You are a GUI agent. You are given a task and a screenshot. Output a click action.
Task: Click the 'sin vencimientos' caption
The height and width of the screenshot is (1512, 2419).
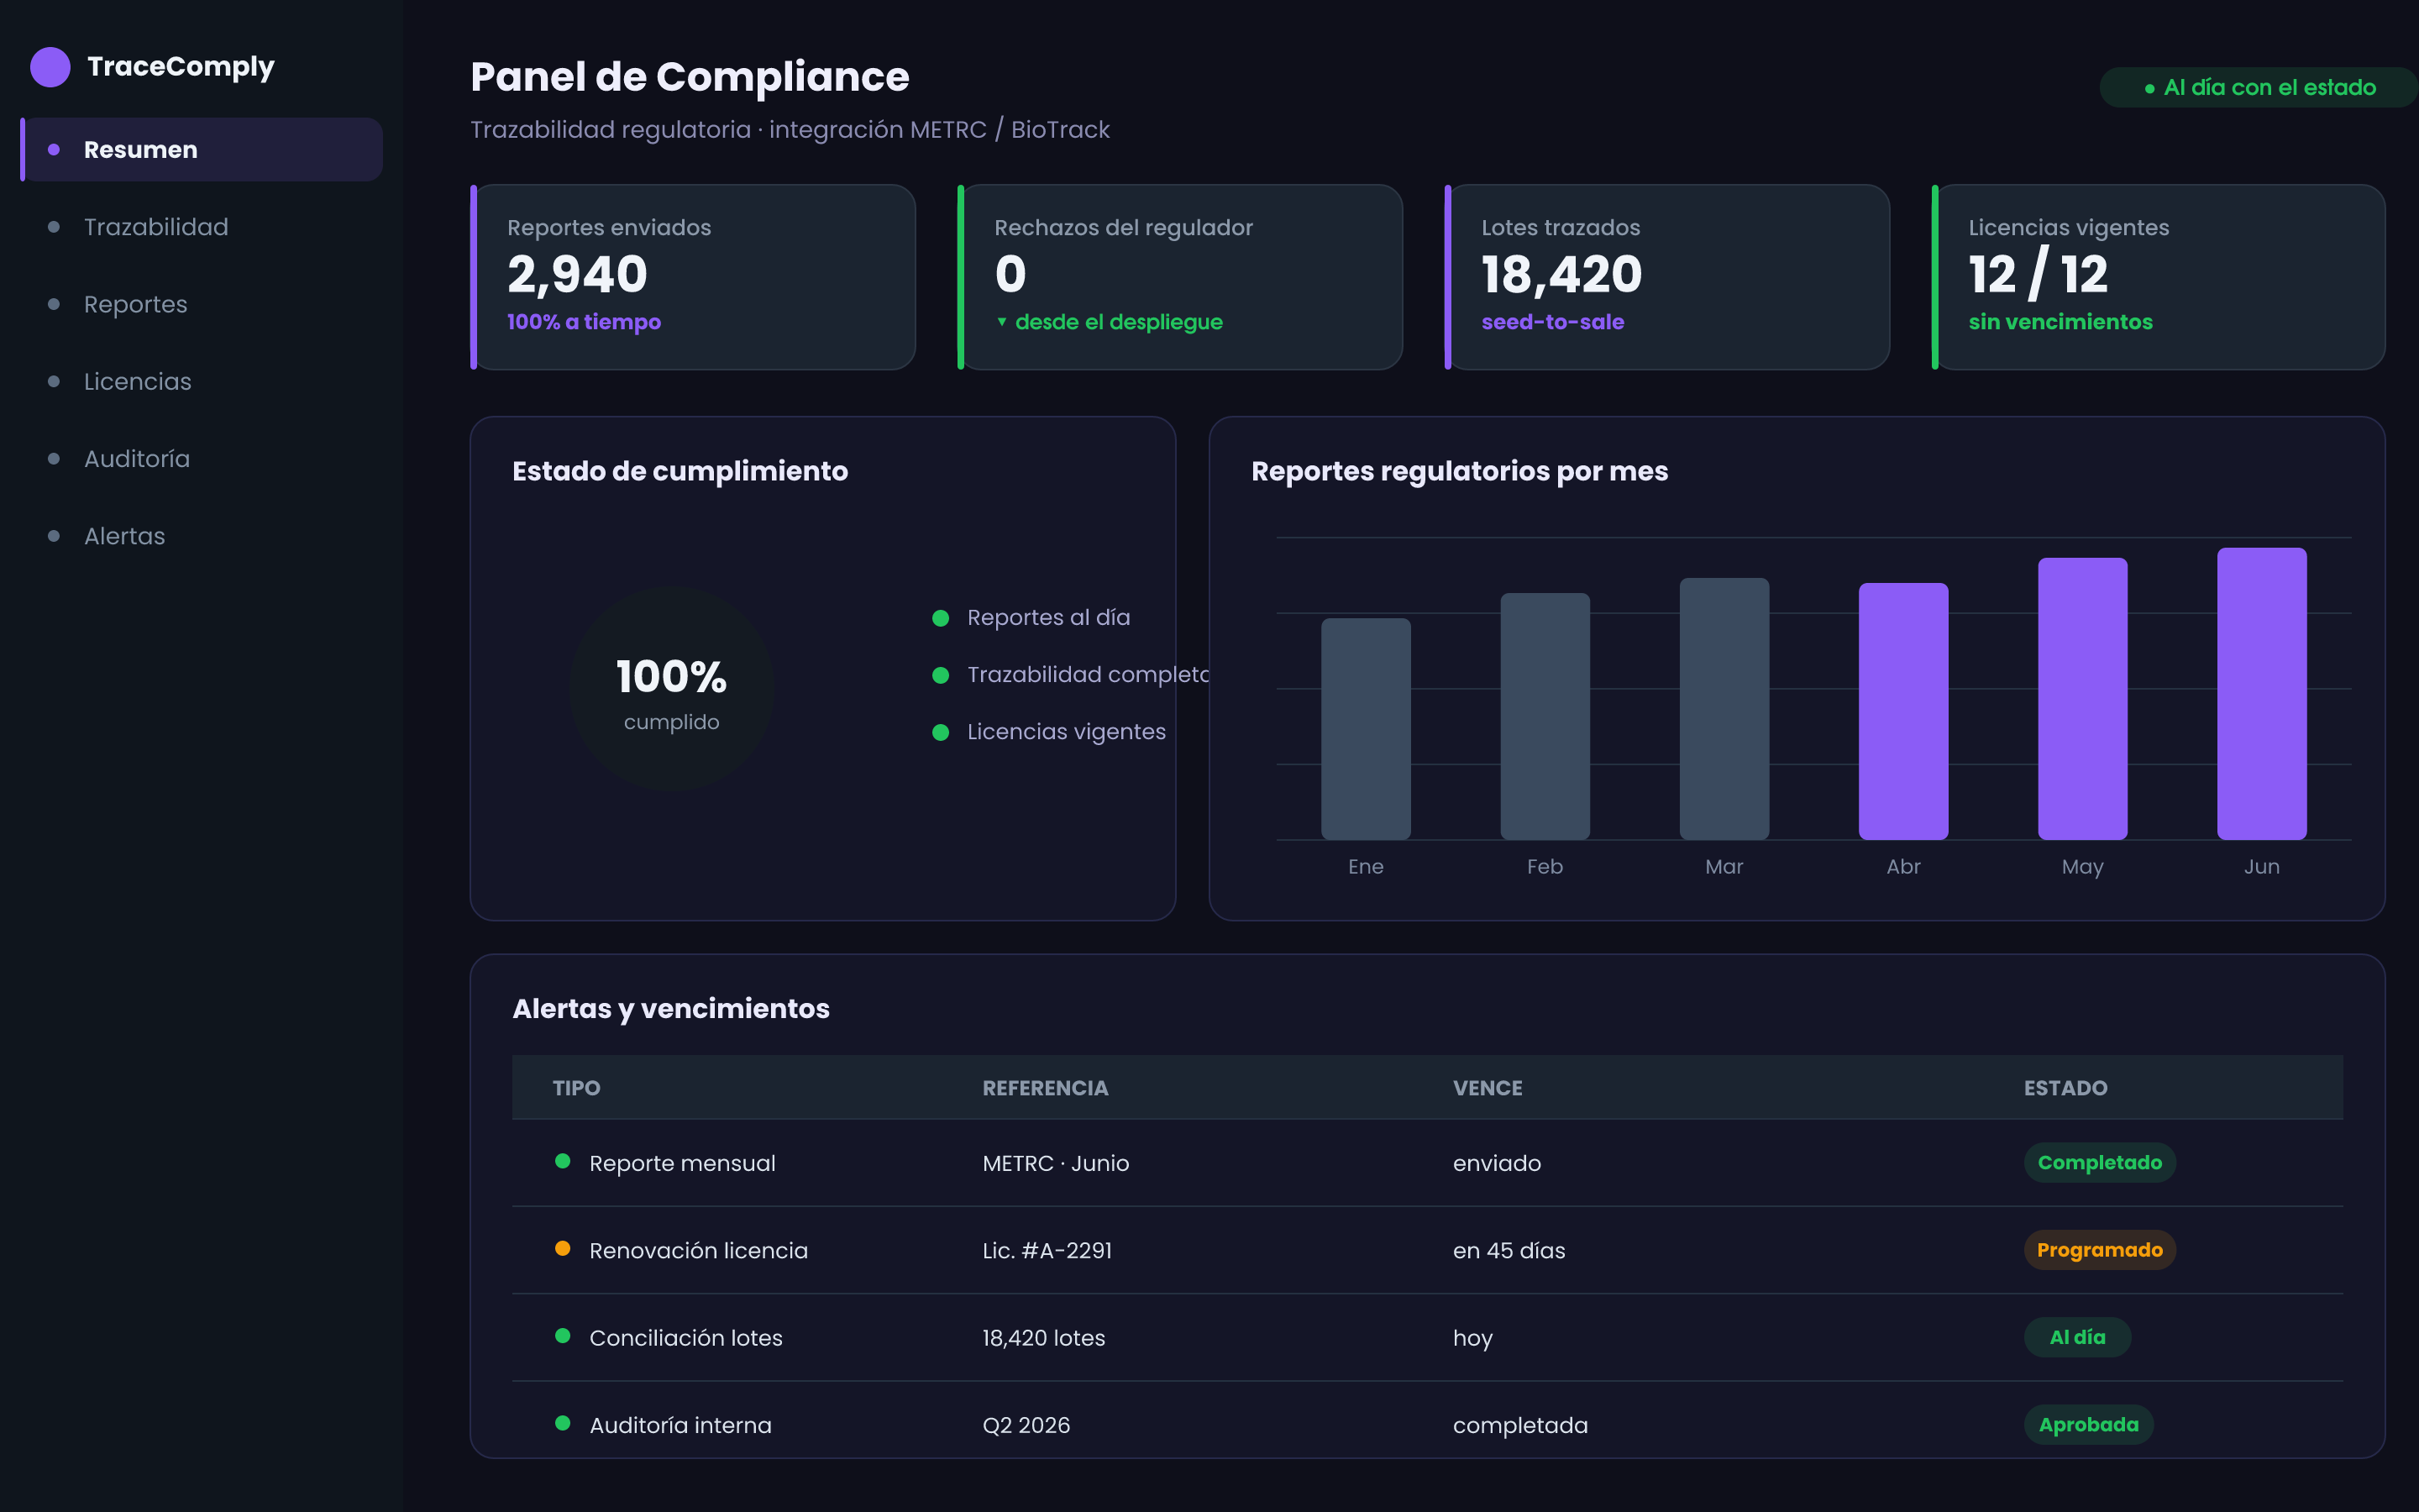tap(2060, 322)
